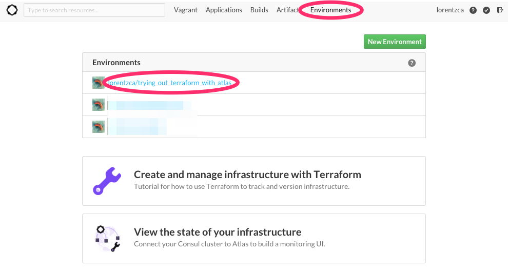Open the lorentzca user profile
The height and width of the screenshot is (270, 508).
click(x=450, y=10)
